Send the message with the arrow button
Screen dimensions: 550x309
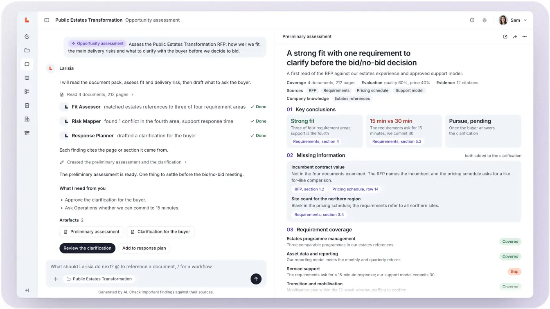[x=256, y=279]
